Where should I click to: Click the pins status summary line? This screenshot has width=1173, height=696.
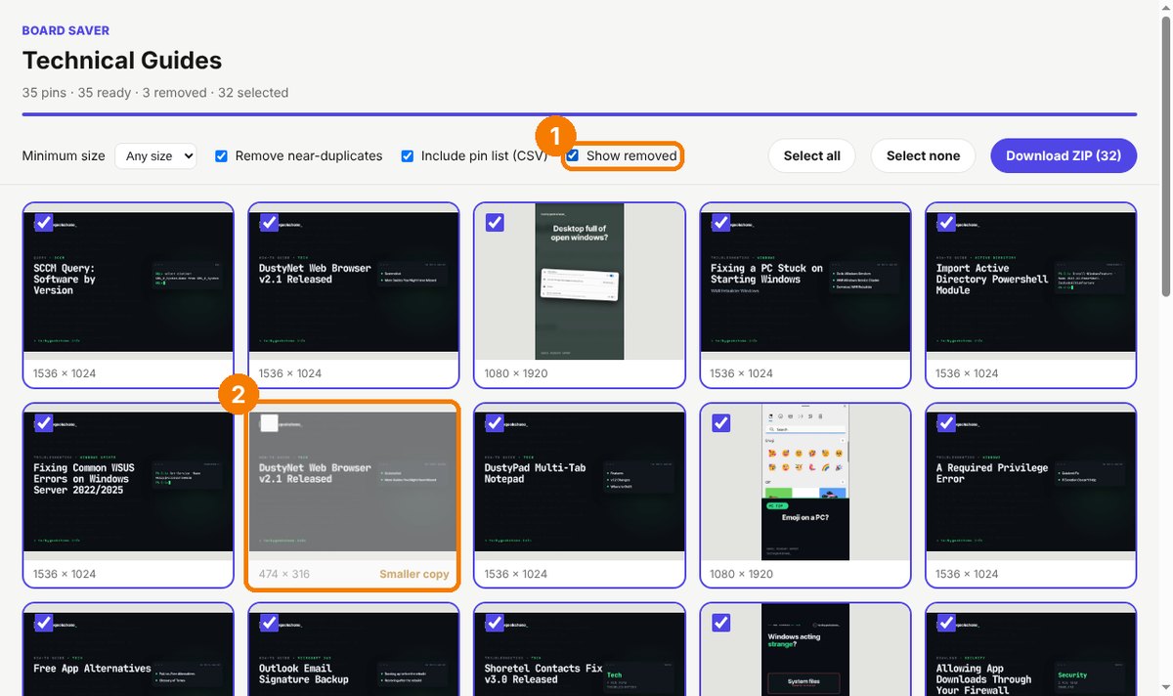(x=155, y=93)
